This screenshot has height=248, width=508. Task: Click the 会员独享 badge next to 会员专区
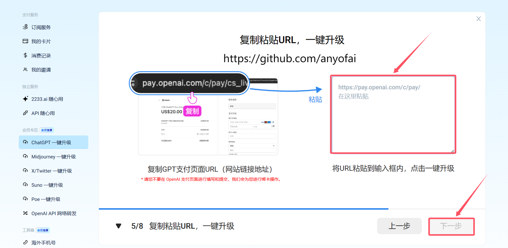point(47,130)
